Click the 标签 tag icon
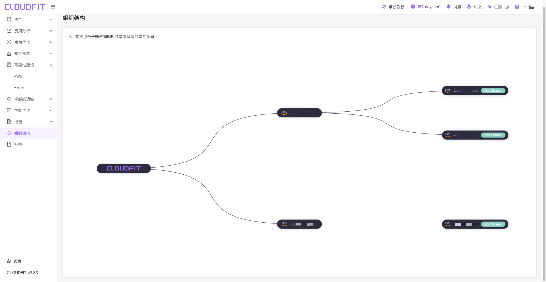Viewport: 546px width, 282px height. pos(9,144)
